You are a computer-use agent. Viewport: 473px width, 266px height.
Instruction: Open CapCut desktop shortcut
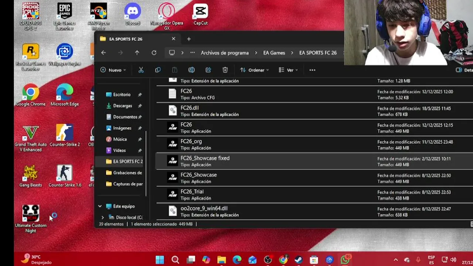[200, 15]
